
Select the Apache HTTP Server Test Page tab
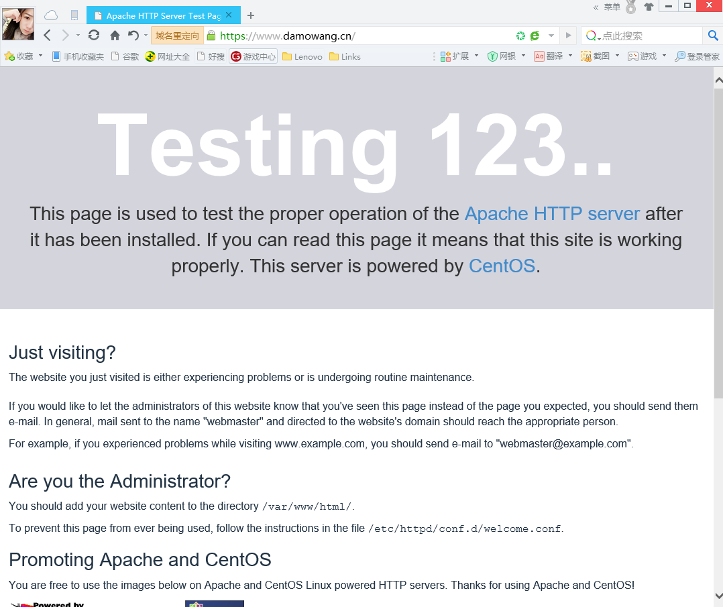[x=163, y=15]
